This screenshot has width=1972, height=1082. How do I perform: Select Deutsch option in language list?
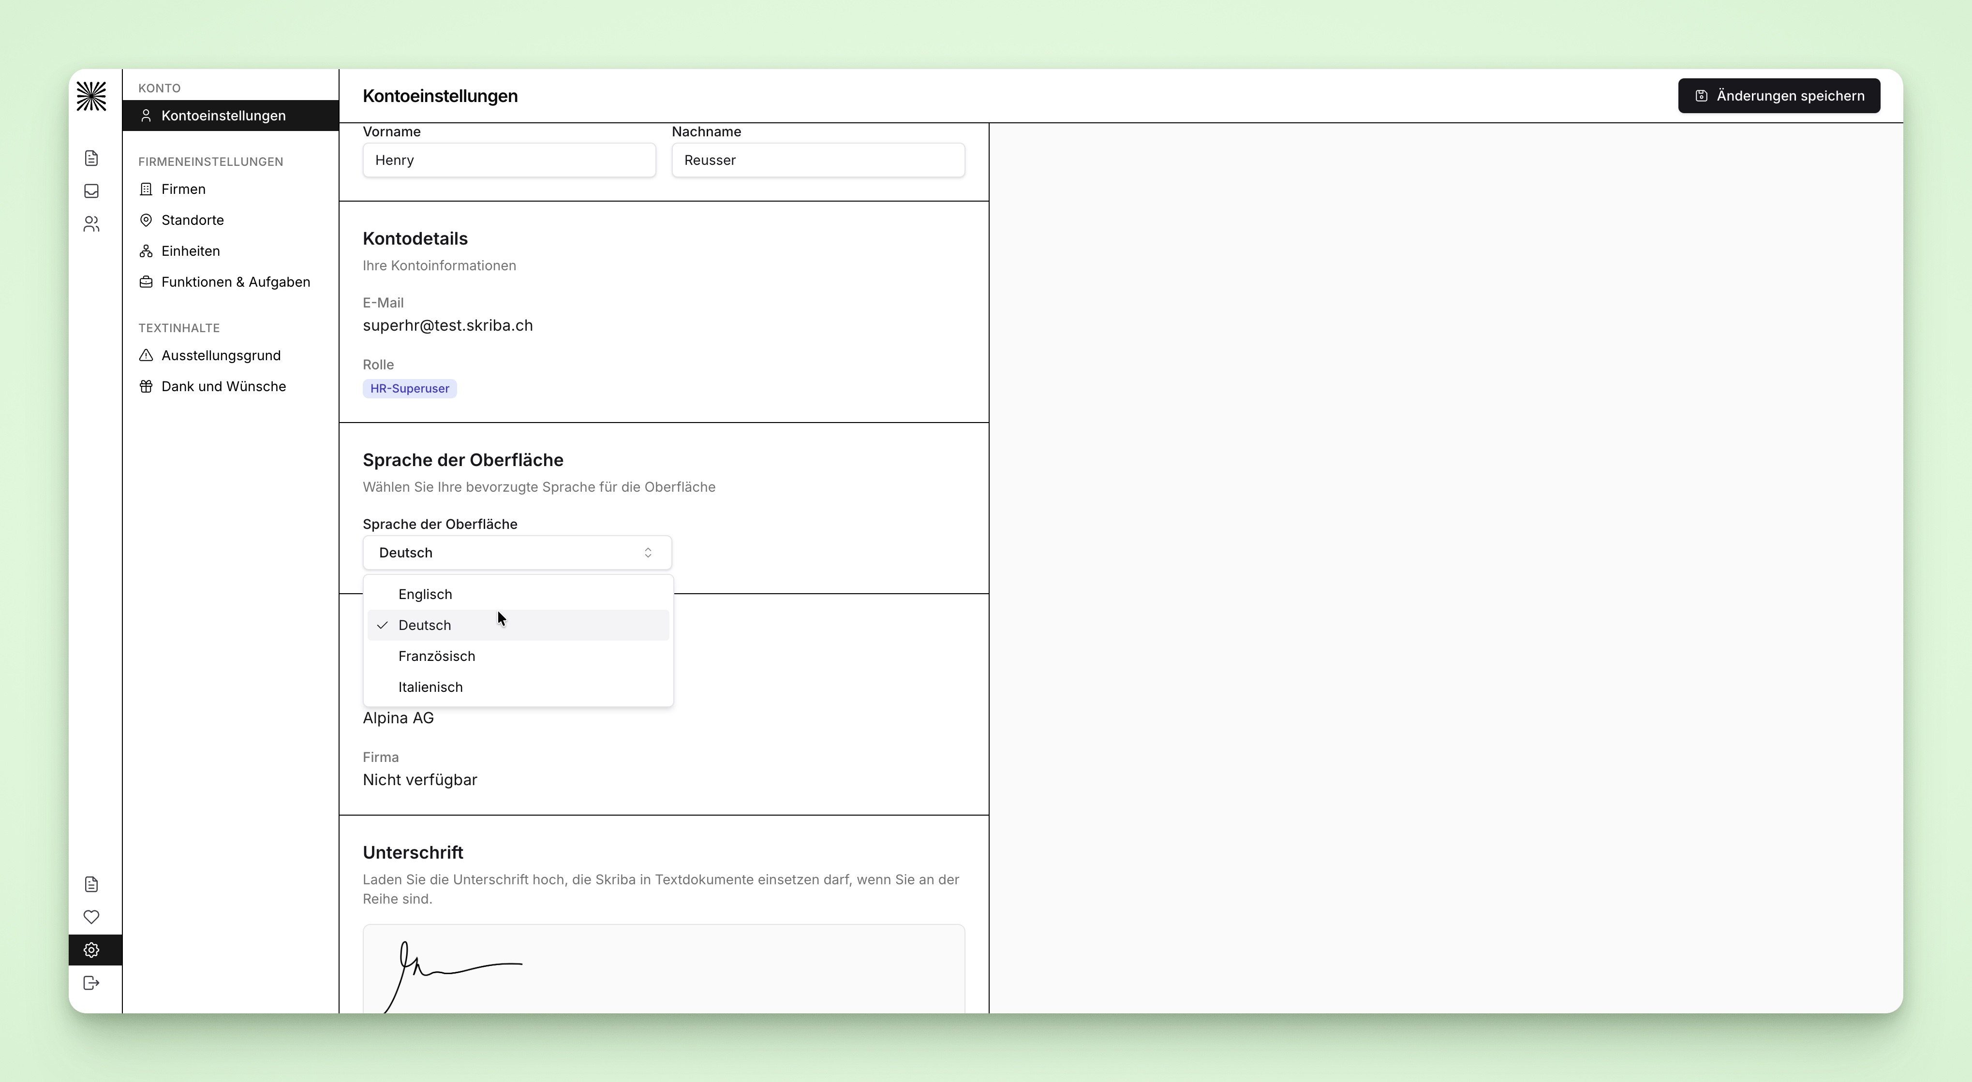point(518,625)
